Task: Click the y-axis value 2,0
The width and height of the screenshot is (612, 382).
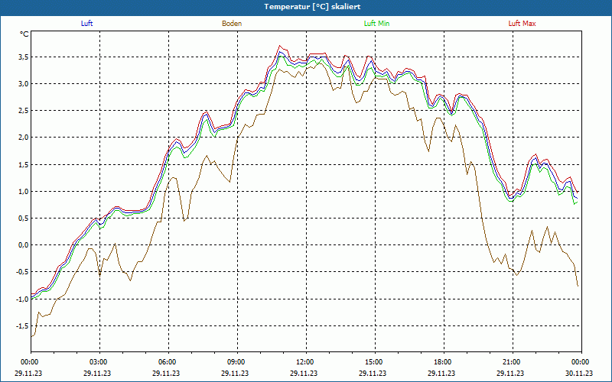Action: point(24,138)
